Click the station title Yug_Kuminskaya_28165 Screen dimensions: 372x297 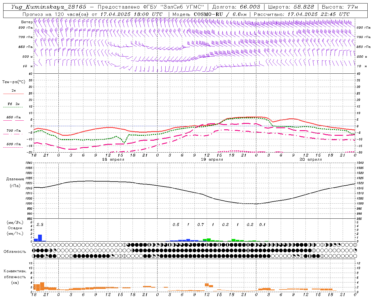click(x=49, y=7)
